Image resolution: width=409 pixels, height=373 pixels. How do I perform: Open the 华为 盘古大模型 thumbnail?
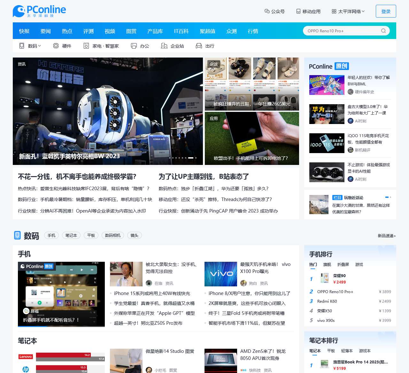click(327, 114)
